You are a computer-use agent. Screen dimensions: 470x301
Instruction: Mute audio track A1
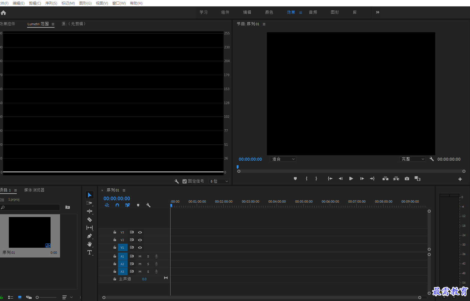point(140,256)
